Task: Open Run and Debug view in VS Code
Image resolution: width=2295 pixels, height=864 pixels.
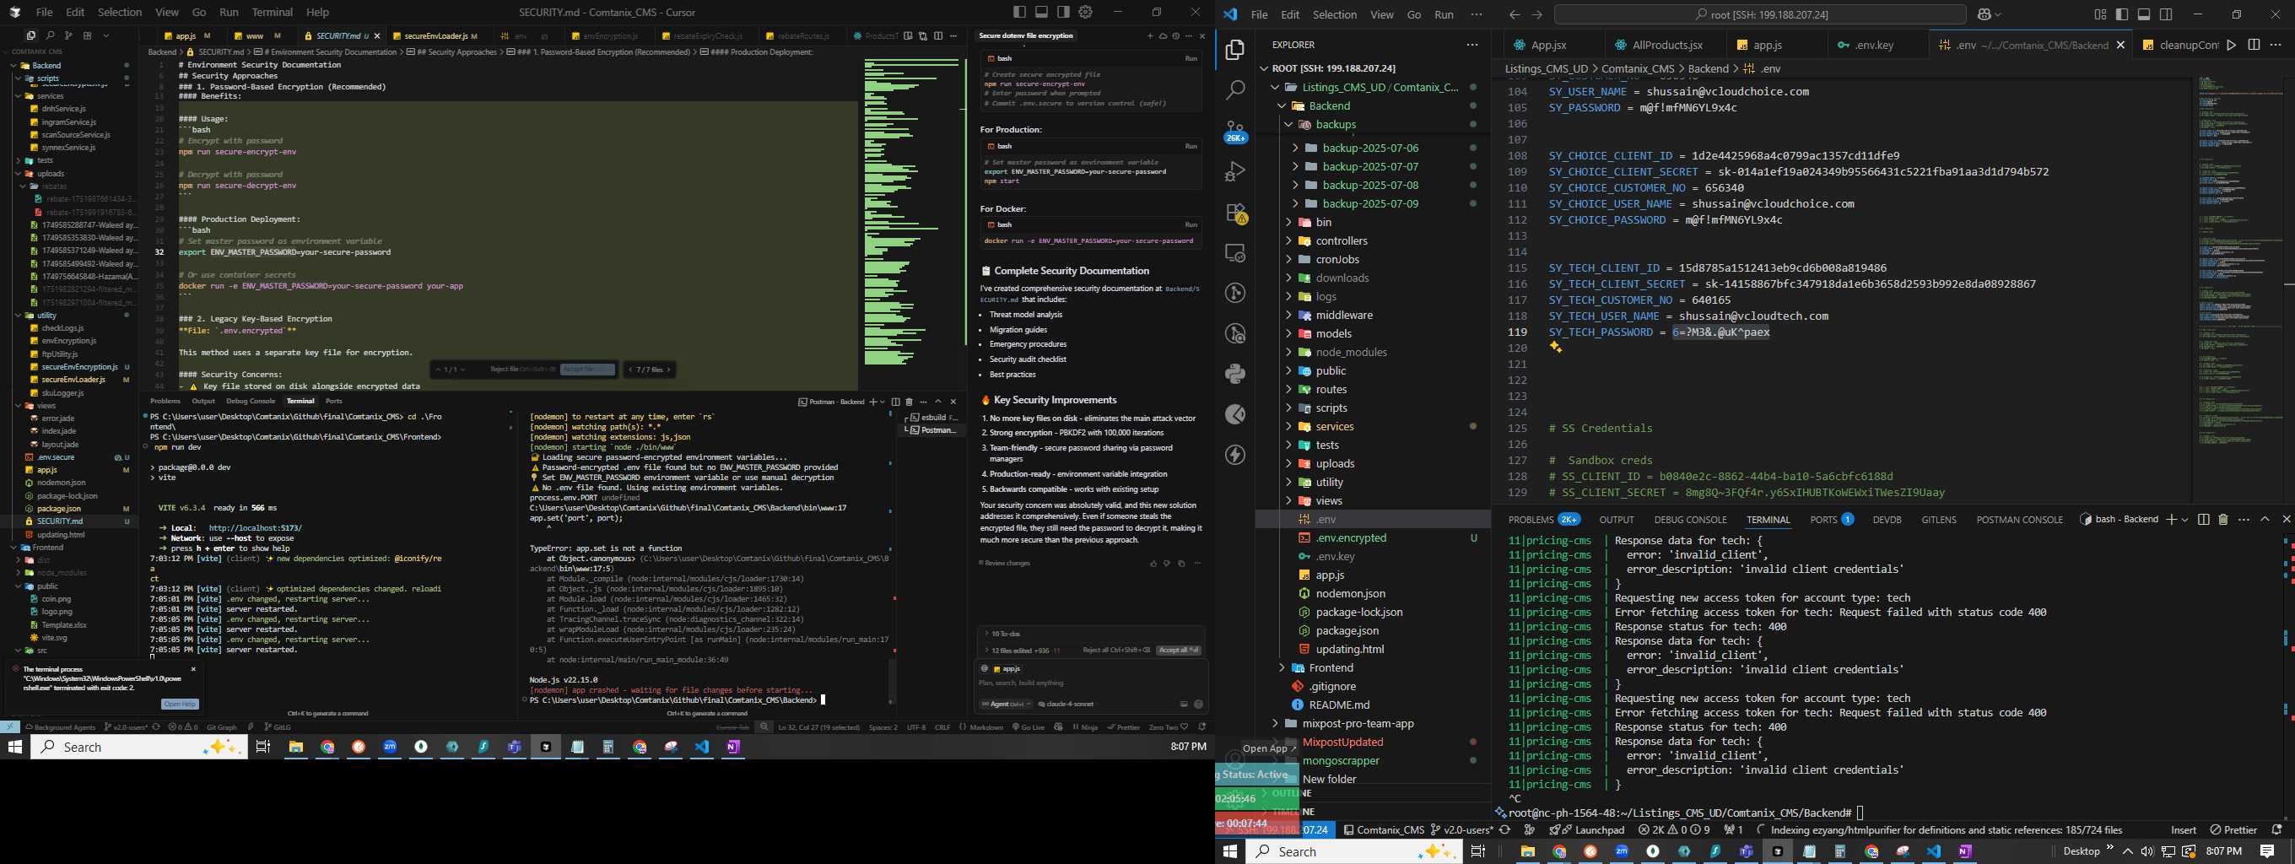Action: click(x=1236, y=171)
